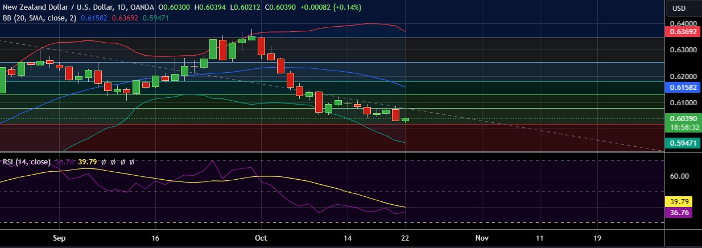
Task: Click the blue basis price label 0.61582
Action: [x=683, y=87]
